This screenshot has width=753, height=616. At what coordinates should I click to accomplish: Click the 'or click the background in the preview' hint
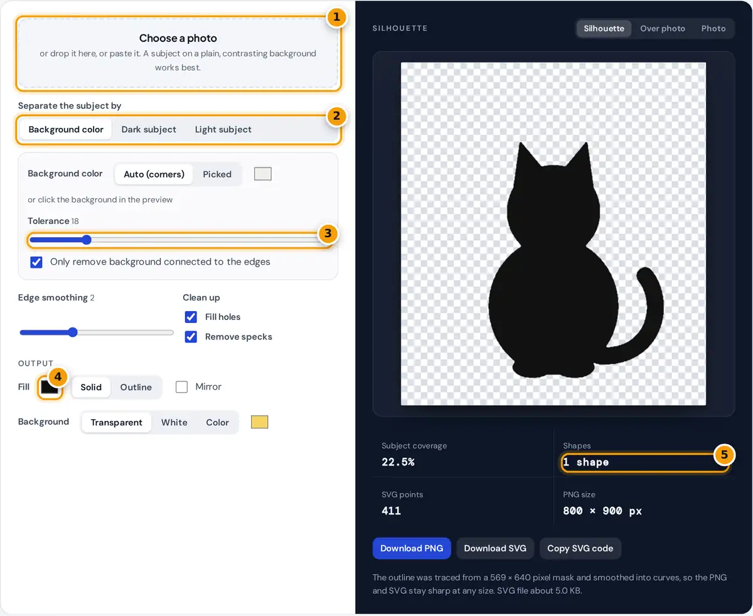point(100,199)
